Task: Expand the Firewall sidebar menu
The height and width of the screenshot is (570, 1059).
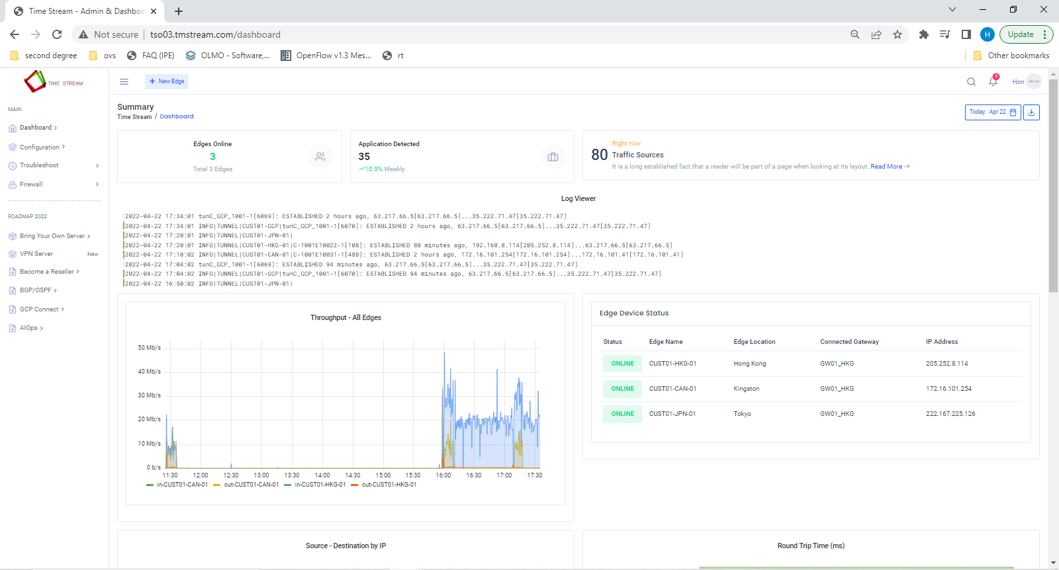Action: point(31,184)
